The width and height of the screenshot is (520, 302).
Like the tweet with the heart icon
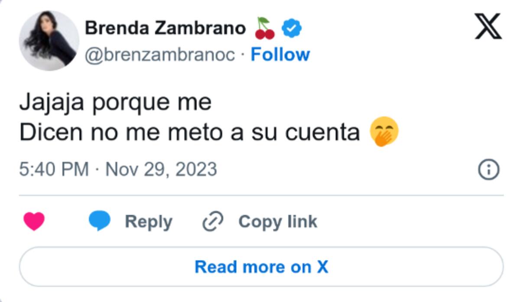tap(34, 222)
